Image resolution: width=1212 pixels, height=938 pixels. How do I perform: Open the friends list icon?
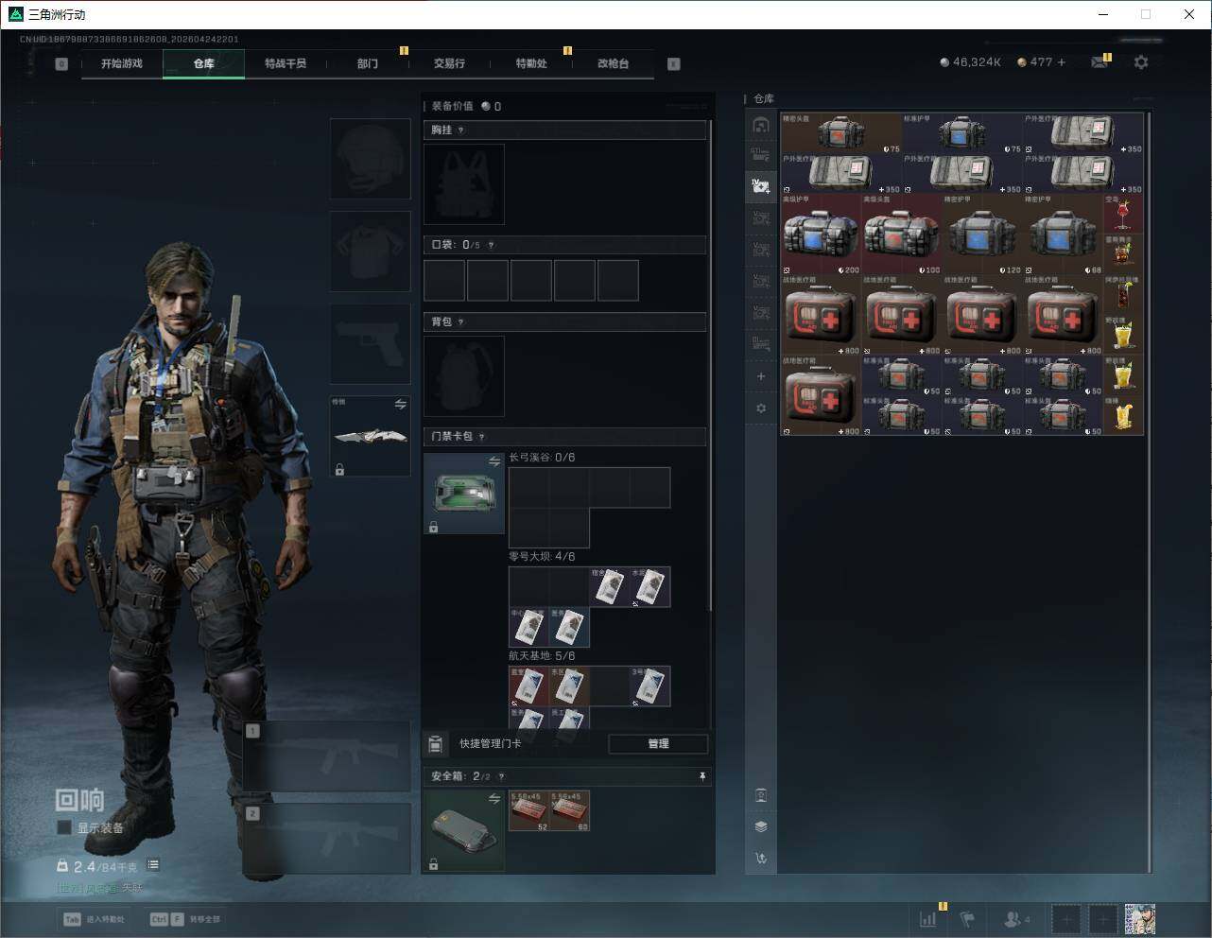tap(1013, 919)
